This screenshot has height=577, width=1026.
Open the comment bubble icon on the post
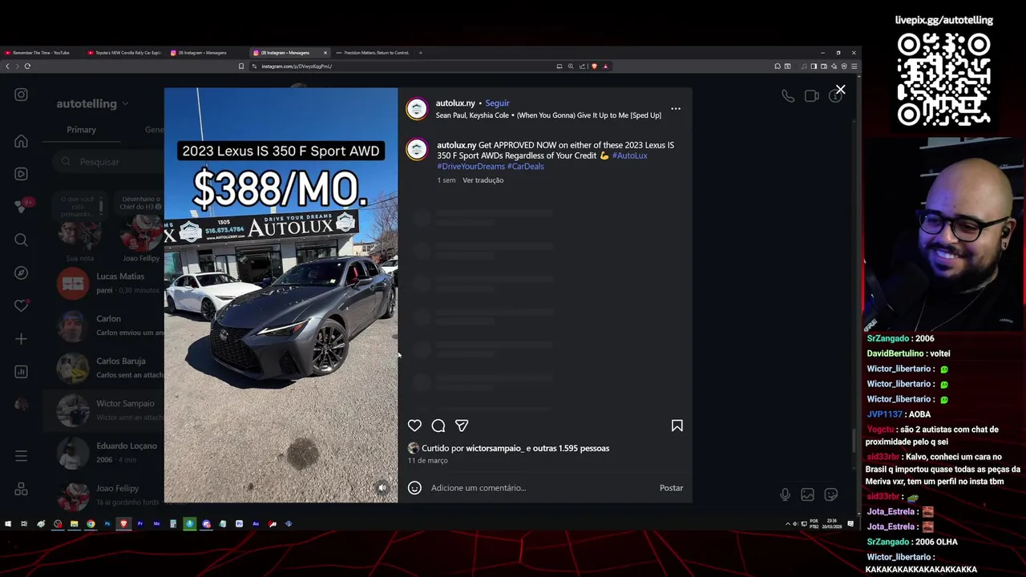click(438, 426)
